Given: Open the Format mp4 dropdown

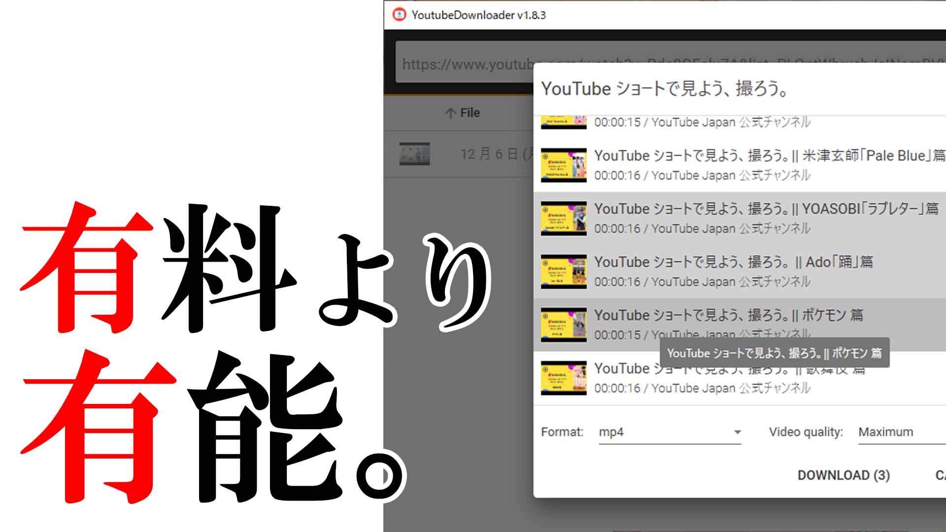Looking at the screenshot, I should (670, 432).
